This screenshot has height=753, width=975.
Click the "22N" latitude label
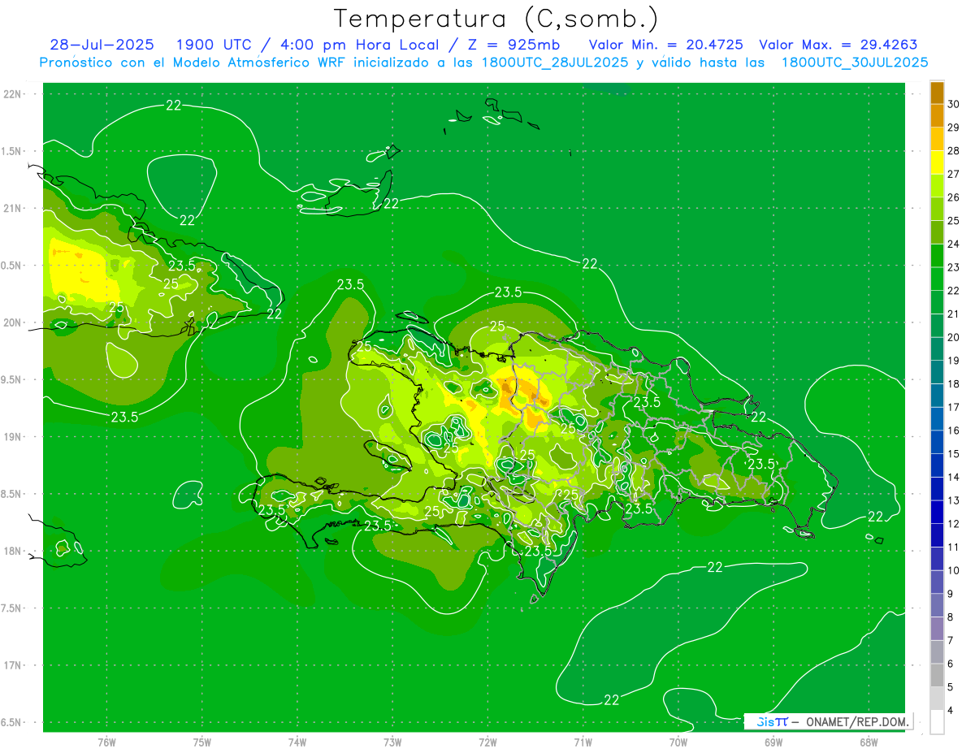tap(11, 94)
